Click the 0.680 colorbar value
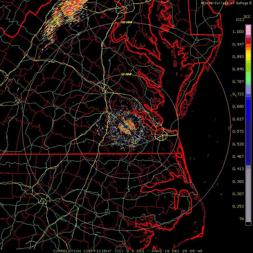The width and height of the screenshot is (253, 253). pyautogui.click(x=238, y=107)
